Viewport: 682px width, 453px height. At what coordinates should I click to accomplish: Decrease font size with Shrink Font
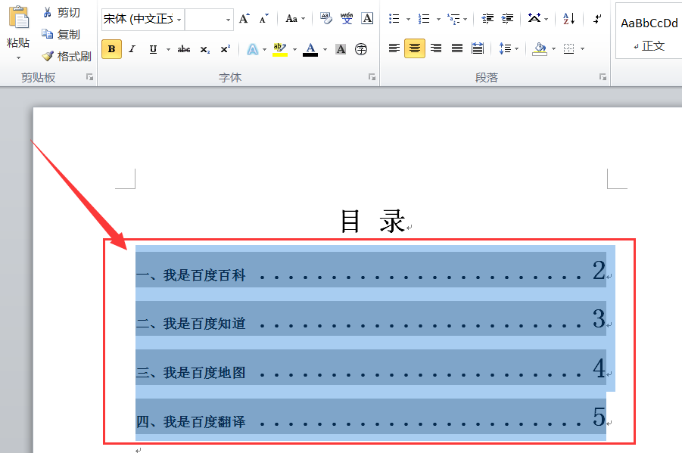tap(263, 19)
